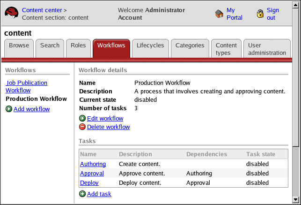Click the Dependencies column header

(206, 154)
